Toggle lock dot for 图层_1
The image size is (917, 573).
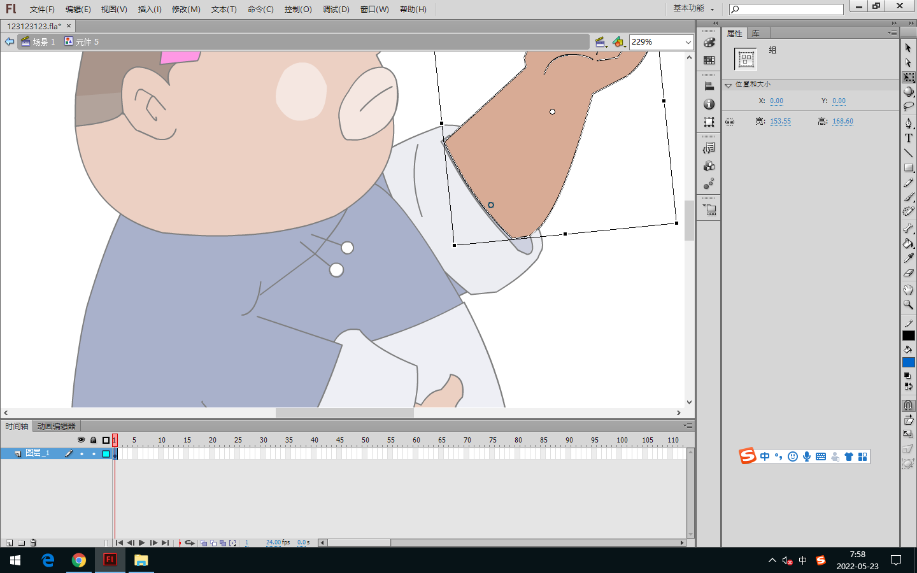tap(94, 454)
